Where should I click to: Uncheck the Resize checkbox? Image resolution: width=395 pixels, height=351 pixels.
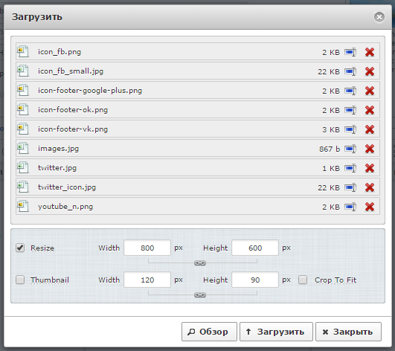click(x=20, y=248)
